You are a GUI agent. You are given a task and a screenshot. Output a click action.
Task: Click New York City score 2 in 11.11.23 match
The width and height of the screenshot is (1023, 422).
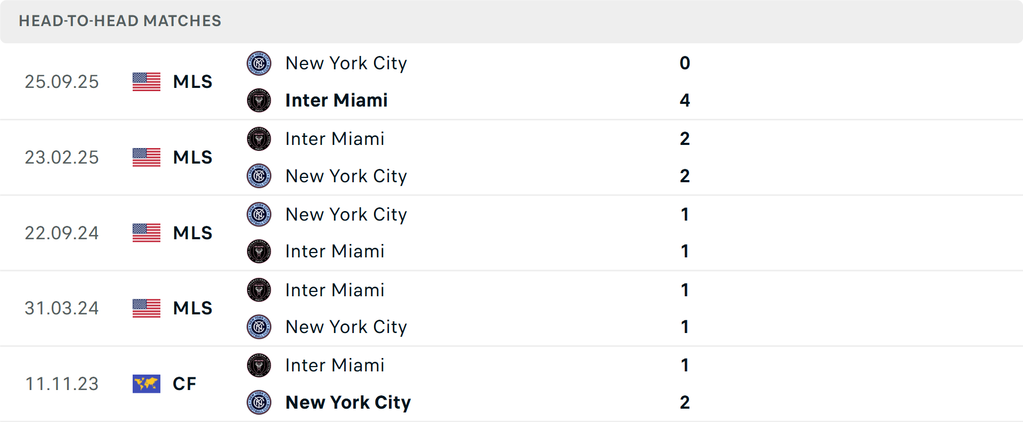685,402
